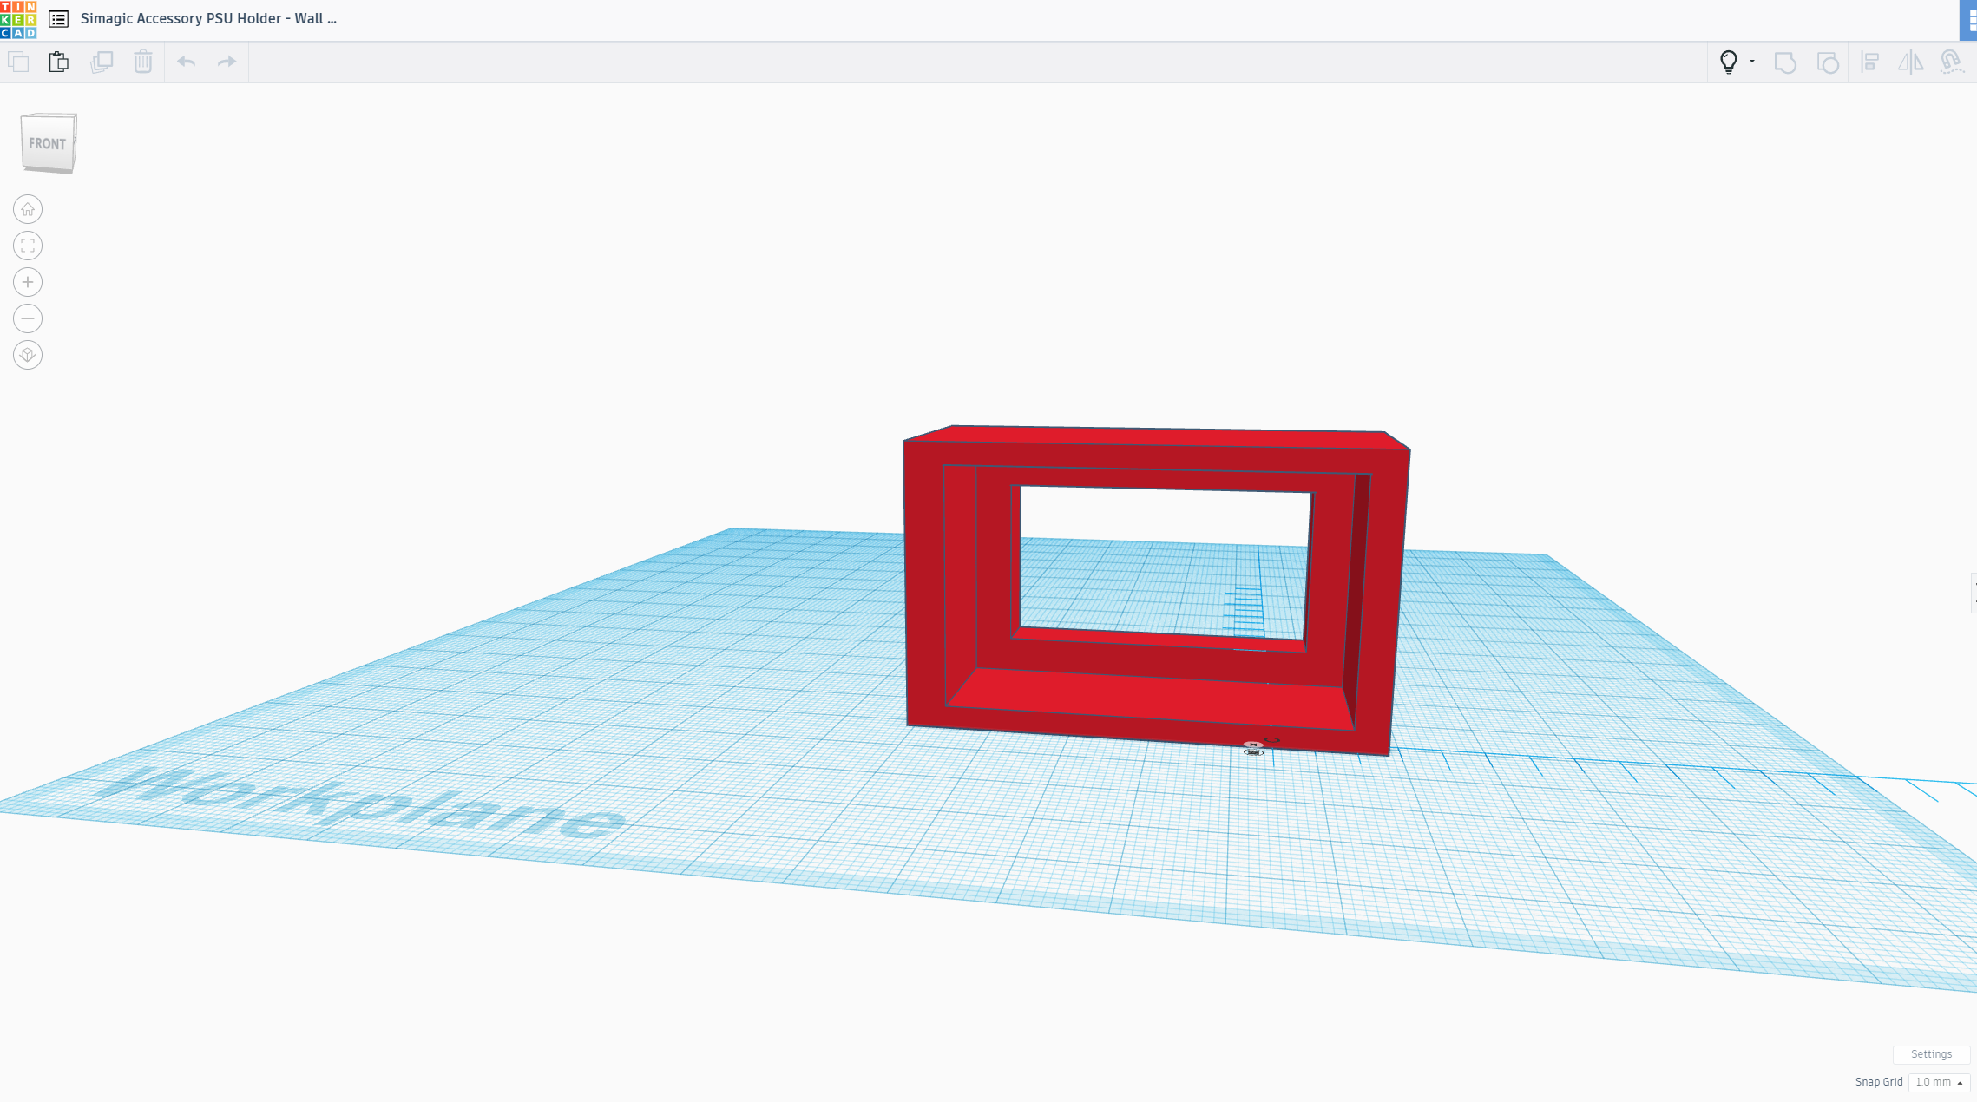Click the Redo arrow
Viewport: 1977px width, 1102px height.
pyautogui.click(x=227, y=62)
